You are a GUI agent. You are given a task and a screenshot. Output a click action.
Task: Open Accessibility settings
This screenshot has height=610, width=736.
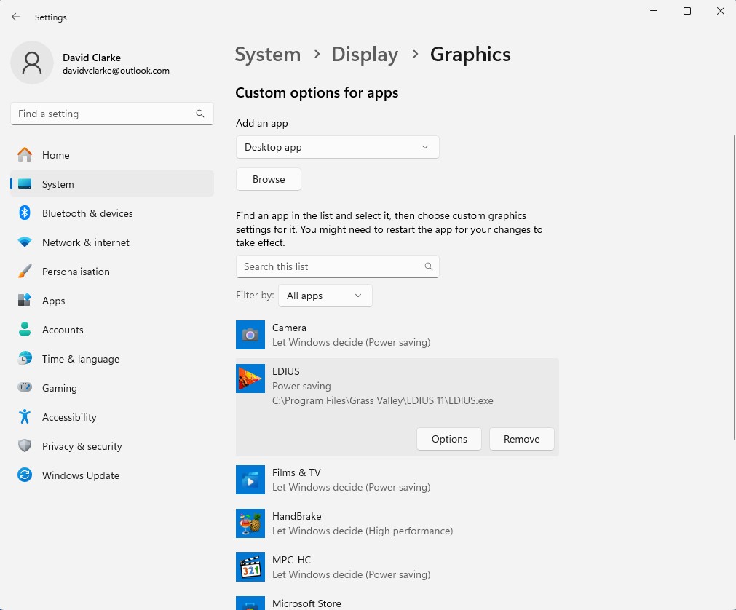tap(111, 416)
